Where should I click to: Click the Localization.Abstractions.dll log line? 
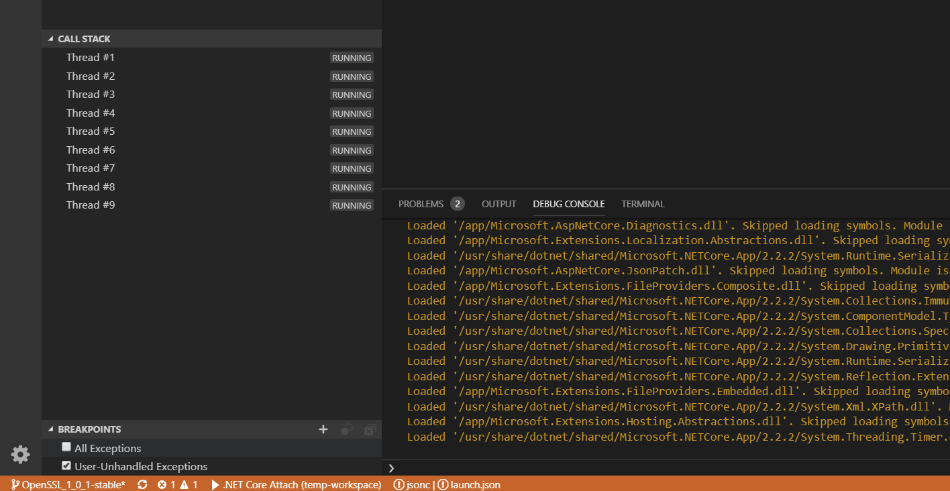(678, 240)
